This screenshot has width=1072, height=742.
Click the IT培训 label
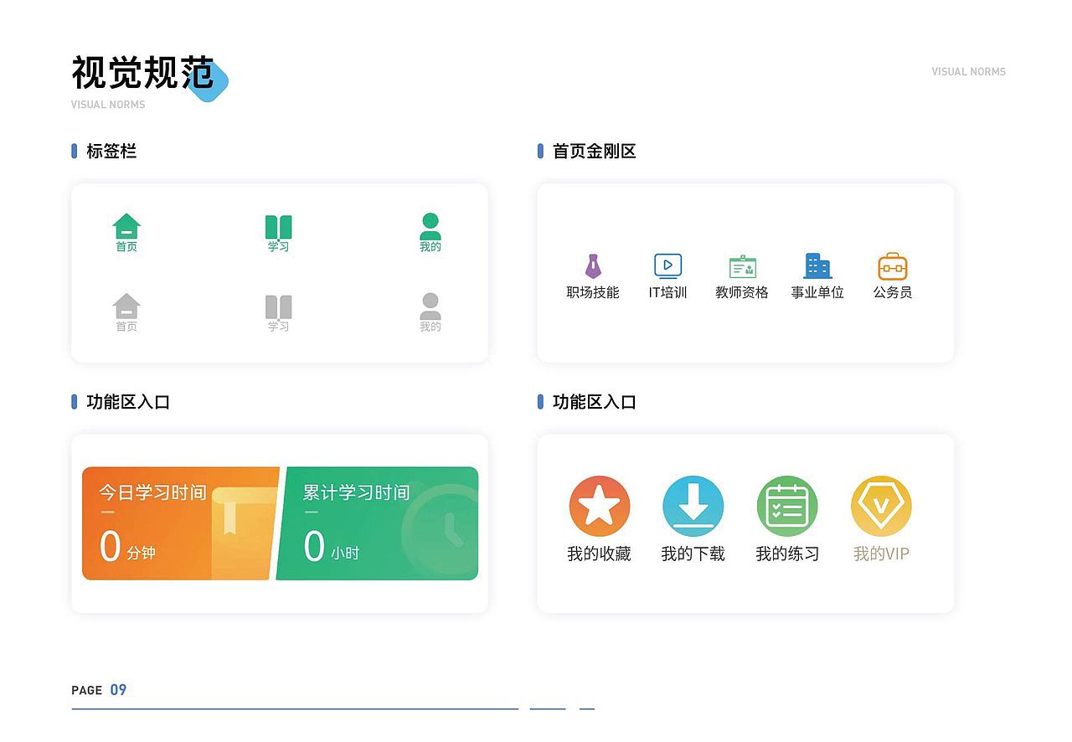(668, 292)
